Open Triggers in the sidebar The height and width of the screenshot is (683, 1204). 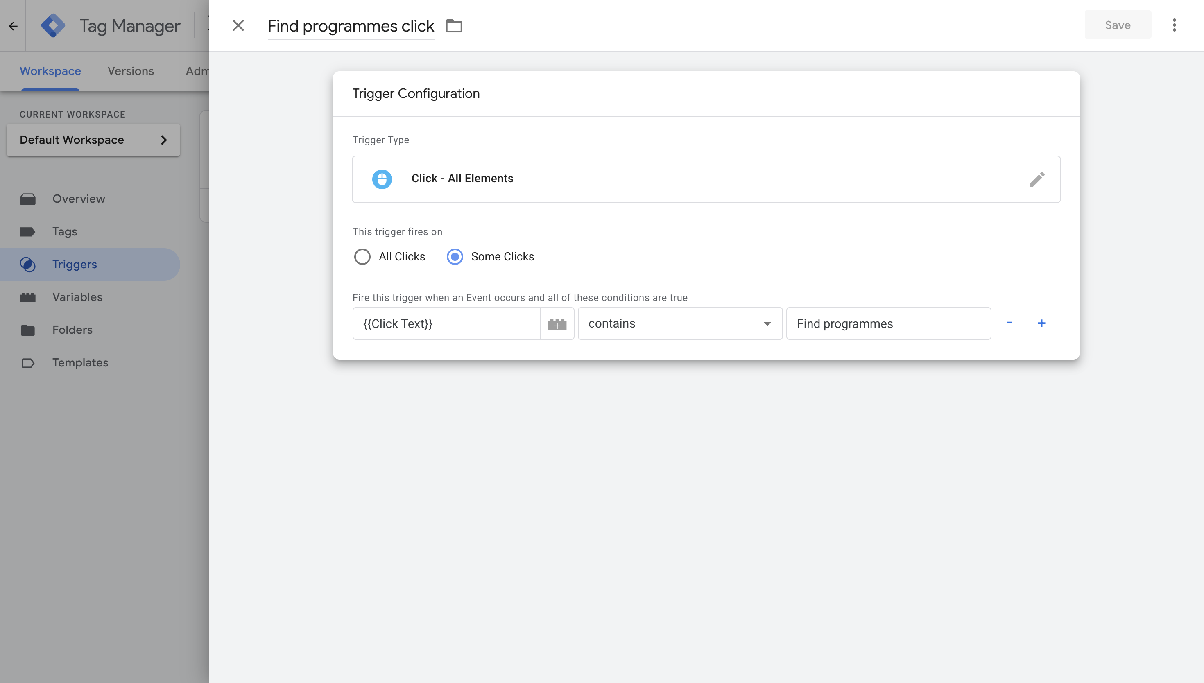pos(90,265)
